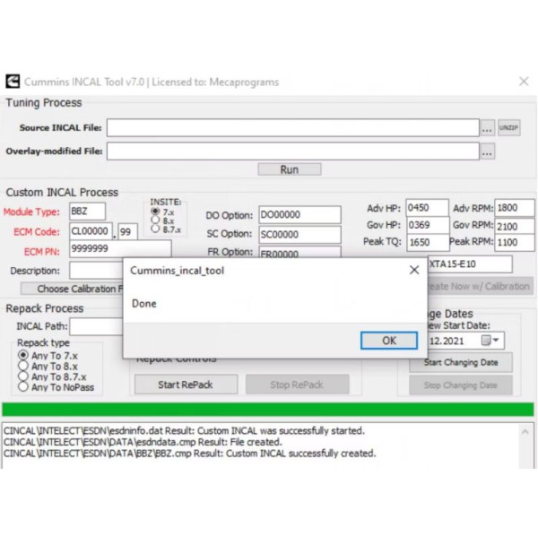Click the green progress bar
The image size is (538, 536).
click(267, 409)
